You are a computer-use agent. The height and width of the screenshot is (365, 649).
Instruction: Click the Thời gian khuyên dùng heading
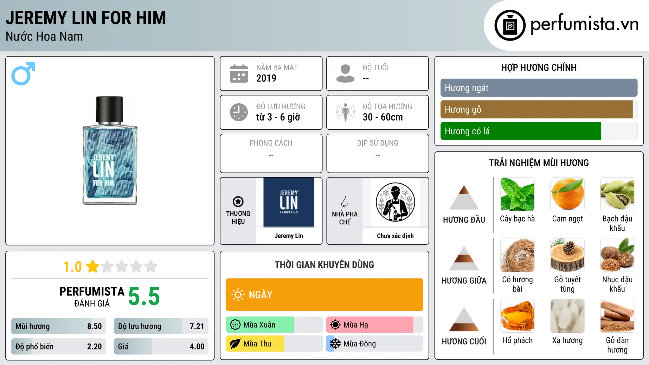(324, 265)
